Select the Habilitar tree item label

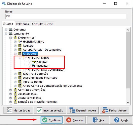(x=42, y=62)
